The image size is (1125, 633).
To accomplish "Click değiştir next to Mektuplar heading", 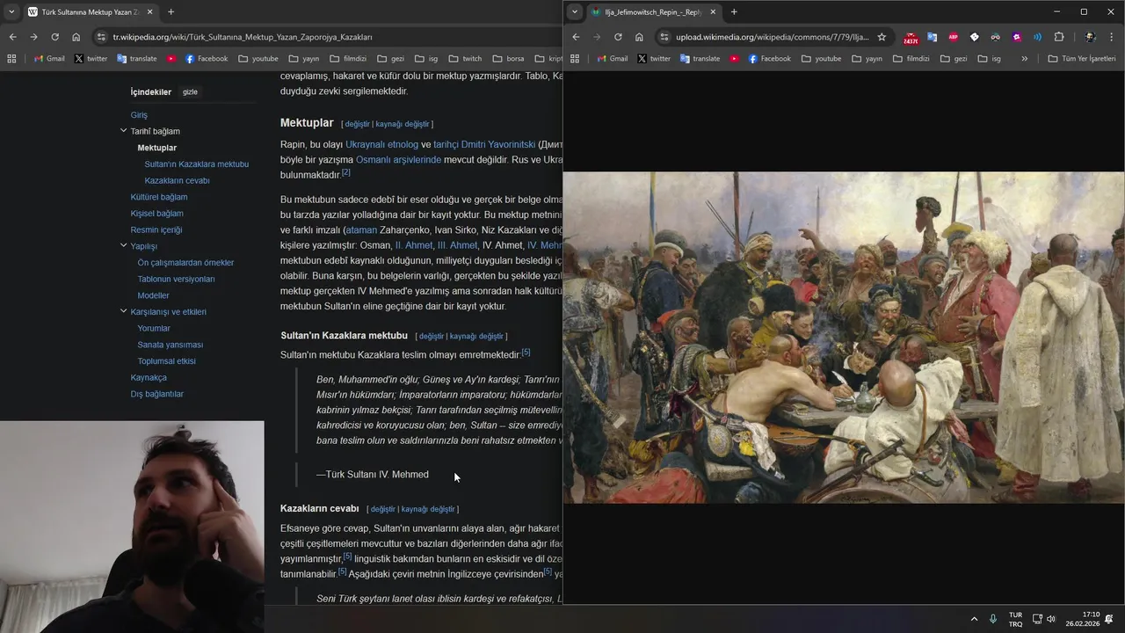I will click(357, 124).
